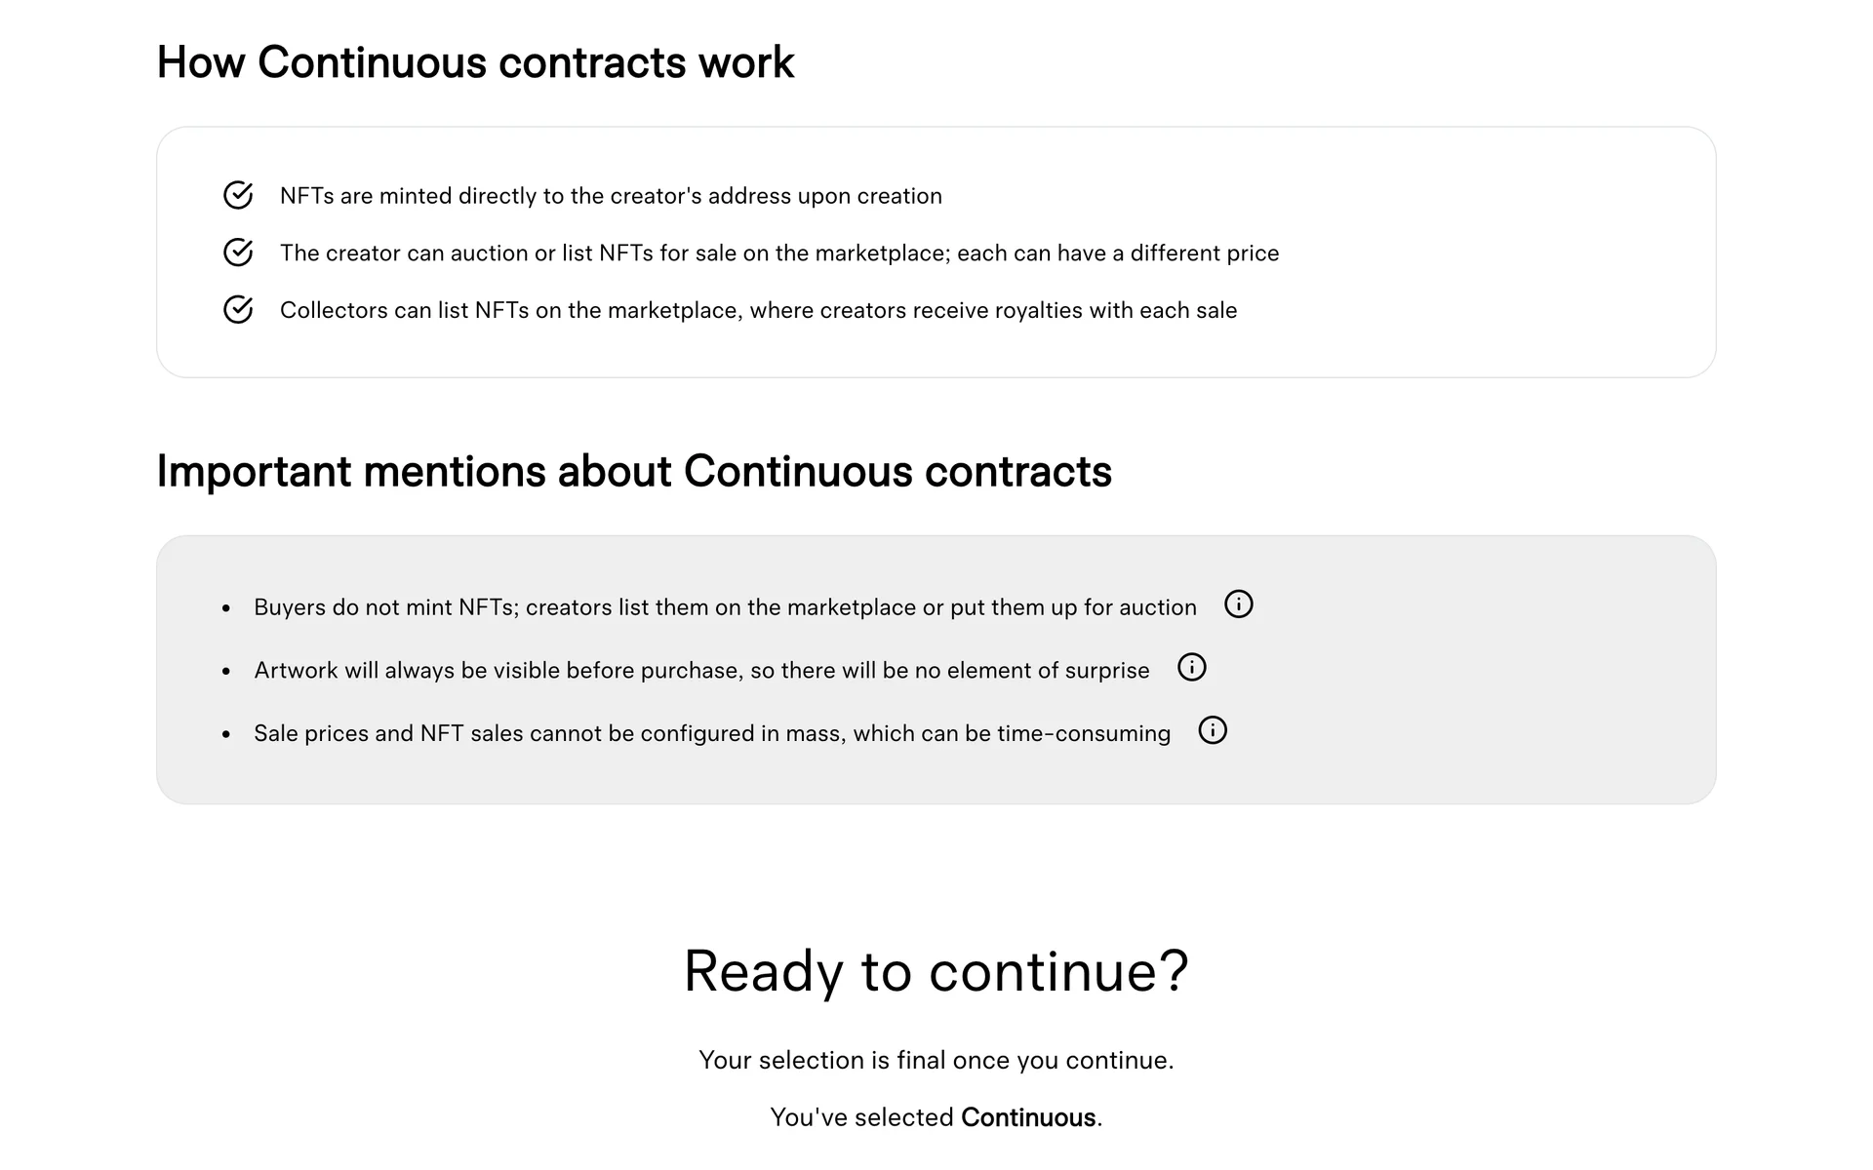The height and width of the screenshot is (1170, 1873).
Task: Click the Ready to continue? heading
Action: [x=936, y=971]
